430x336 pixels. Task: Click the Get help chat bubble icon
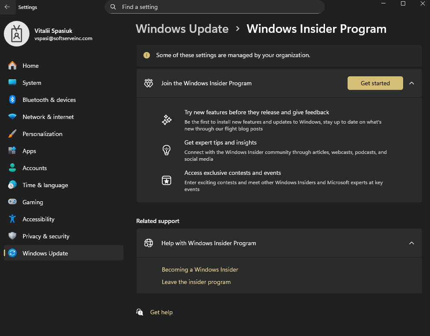(140, 312)
